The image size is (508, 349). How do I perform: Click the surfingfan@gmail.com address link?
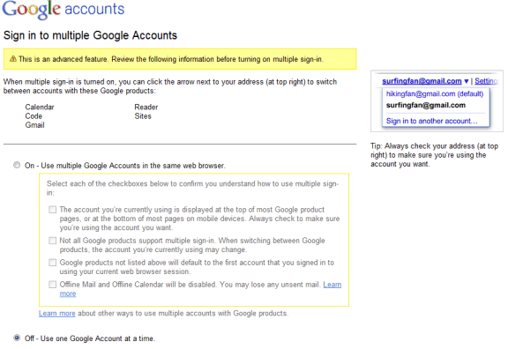point(422,81)
